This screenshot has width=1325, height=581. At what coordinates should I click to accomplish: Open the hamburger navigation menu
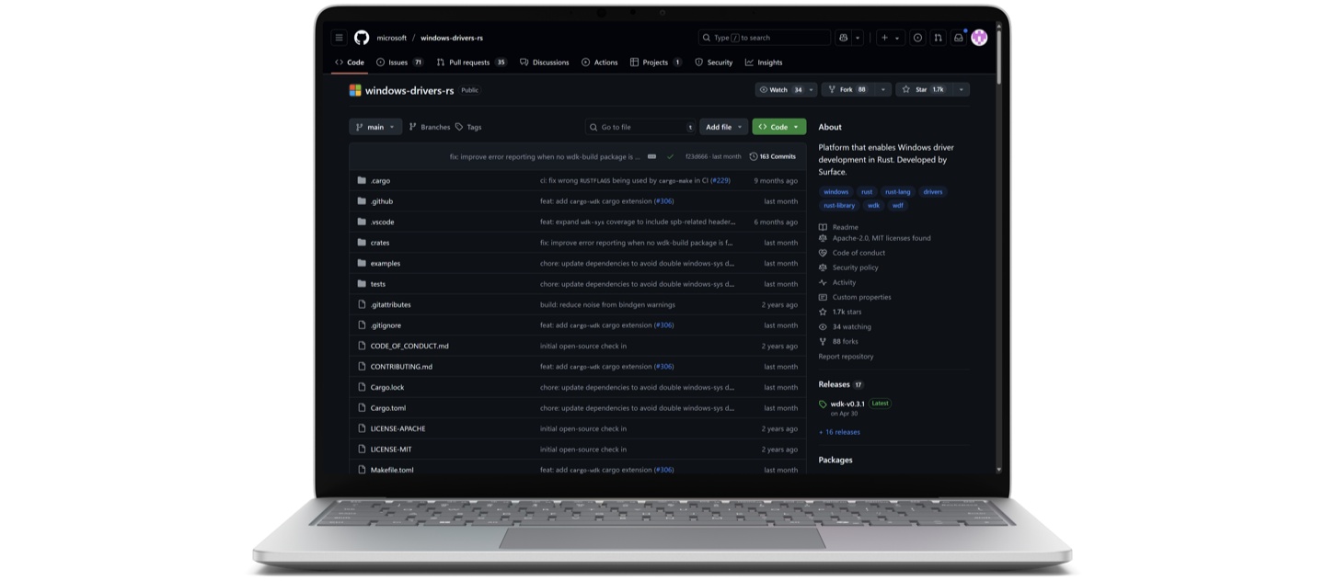(339, 38)
